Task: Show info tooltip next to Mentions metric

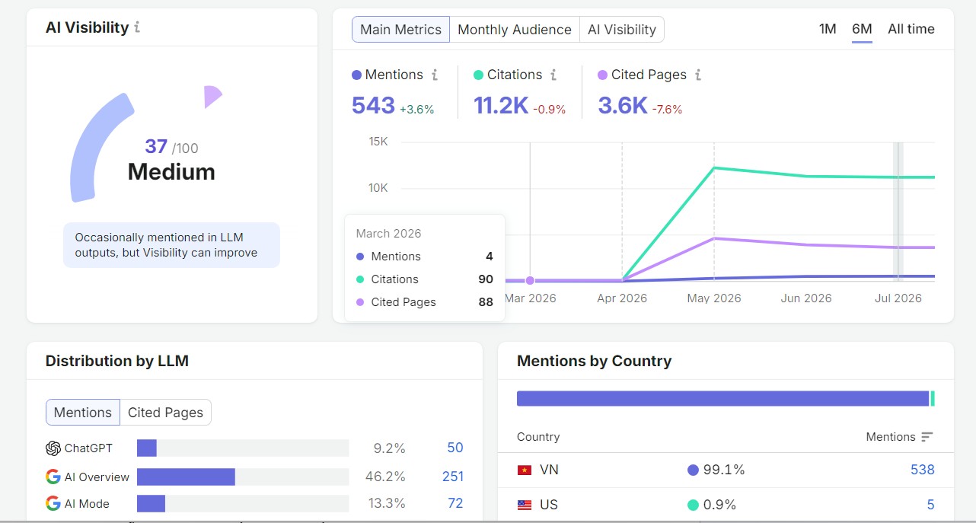Action: coord(435,75)
